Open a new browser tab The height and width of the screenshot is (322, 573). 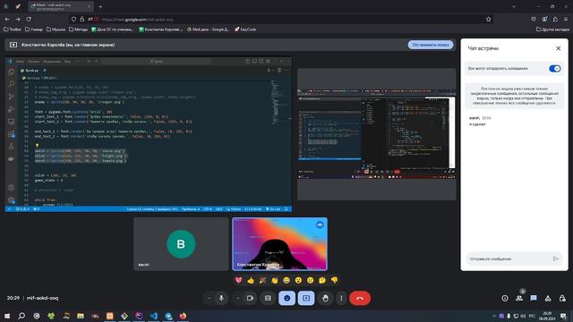click(100, 6)
